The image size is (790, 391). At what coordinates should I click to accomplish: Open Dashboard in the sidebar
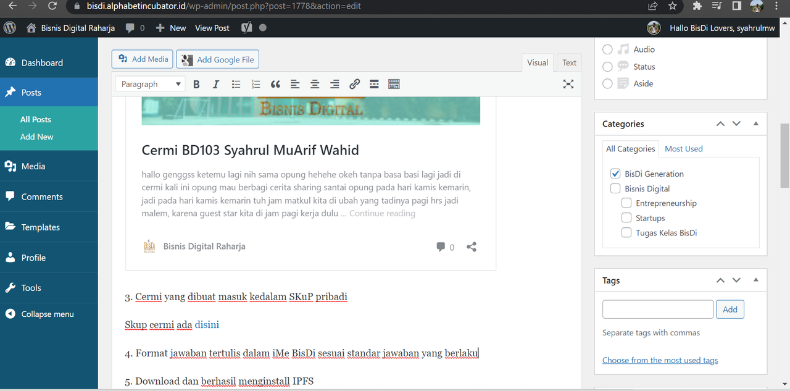[49, 62]
